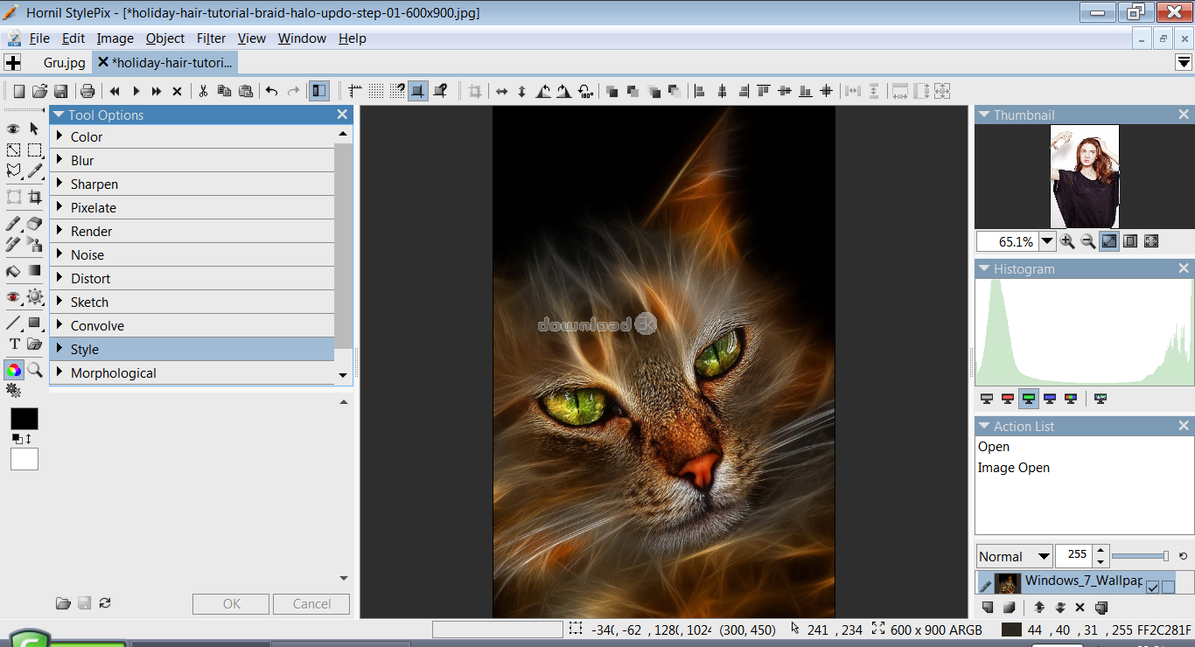Screen dimensions: 1195x647
Task: Undo the last action with the Undo arrow
Action: click(271, 91)
